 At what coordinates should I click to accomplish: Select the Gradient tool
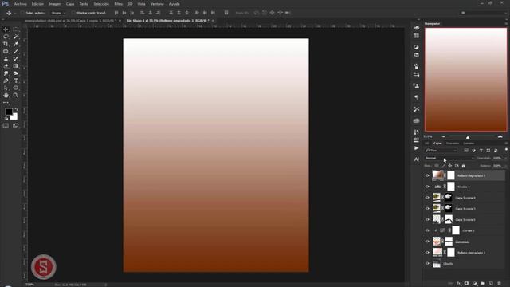click(x=16, y=66)
